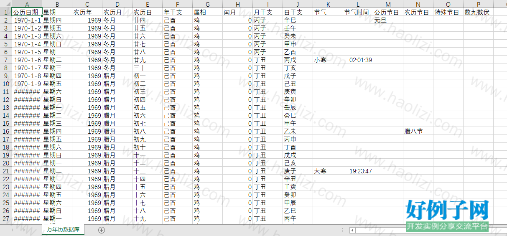Select column B header
Image resolution: width=507 pixels, height=236 pixels.
pyautogui.click(x=57, y=4)
